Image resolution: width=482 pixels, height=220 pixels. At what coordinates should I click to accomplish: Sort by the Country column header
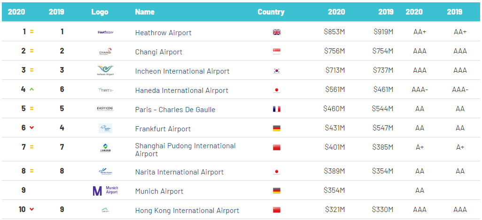coord(271,12)
